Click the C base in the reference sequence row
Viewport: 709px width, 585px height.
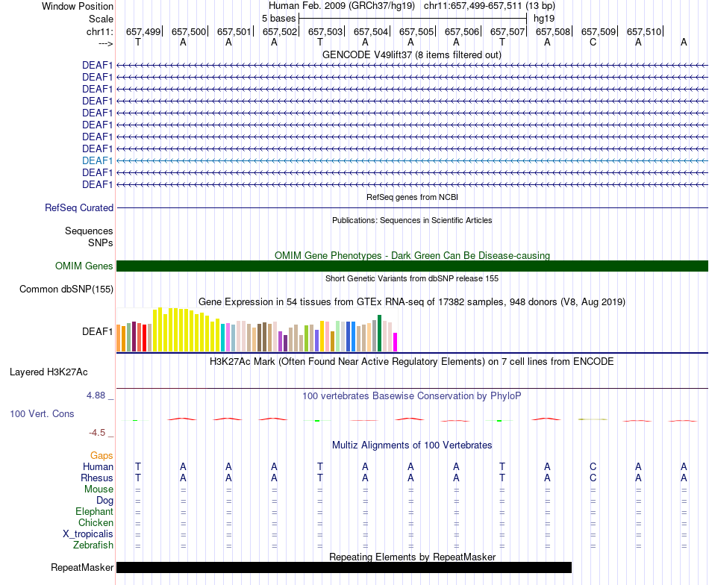click(x=593, y=43)
